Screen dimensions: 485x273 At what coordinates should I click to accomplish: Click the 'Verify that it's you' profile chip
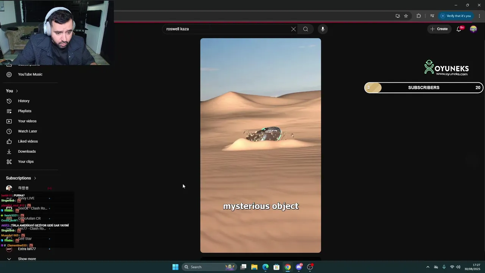(x=456, y=16)
